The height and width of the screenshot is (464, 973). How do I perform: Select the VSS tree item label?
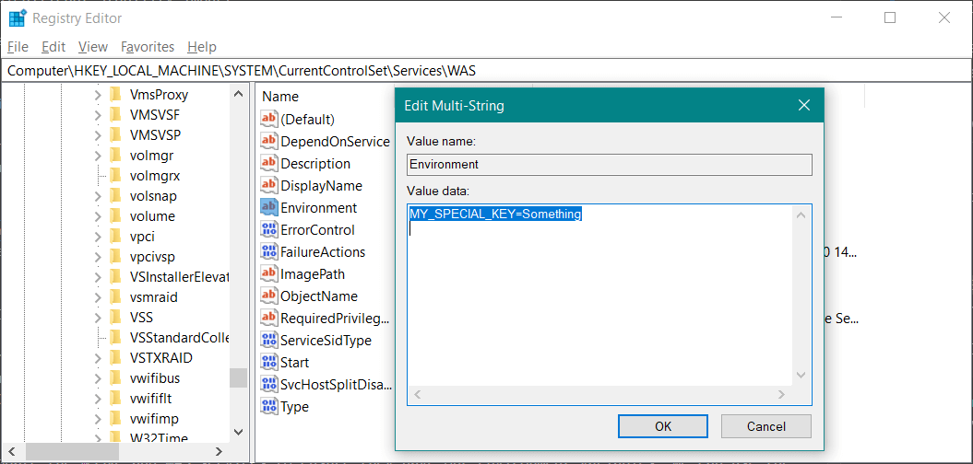coord(141,318)
